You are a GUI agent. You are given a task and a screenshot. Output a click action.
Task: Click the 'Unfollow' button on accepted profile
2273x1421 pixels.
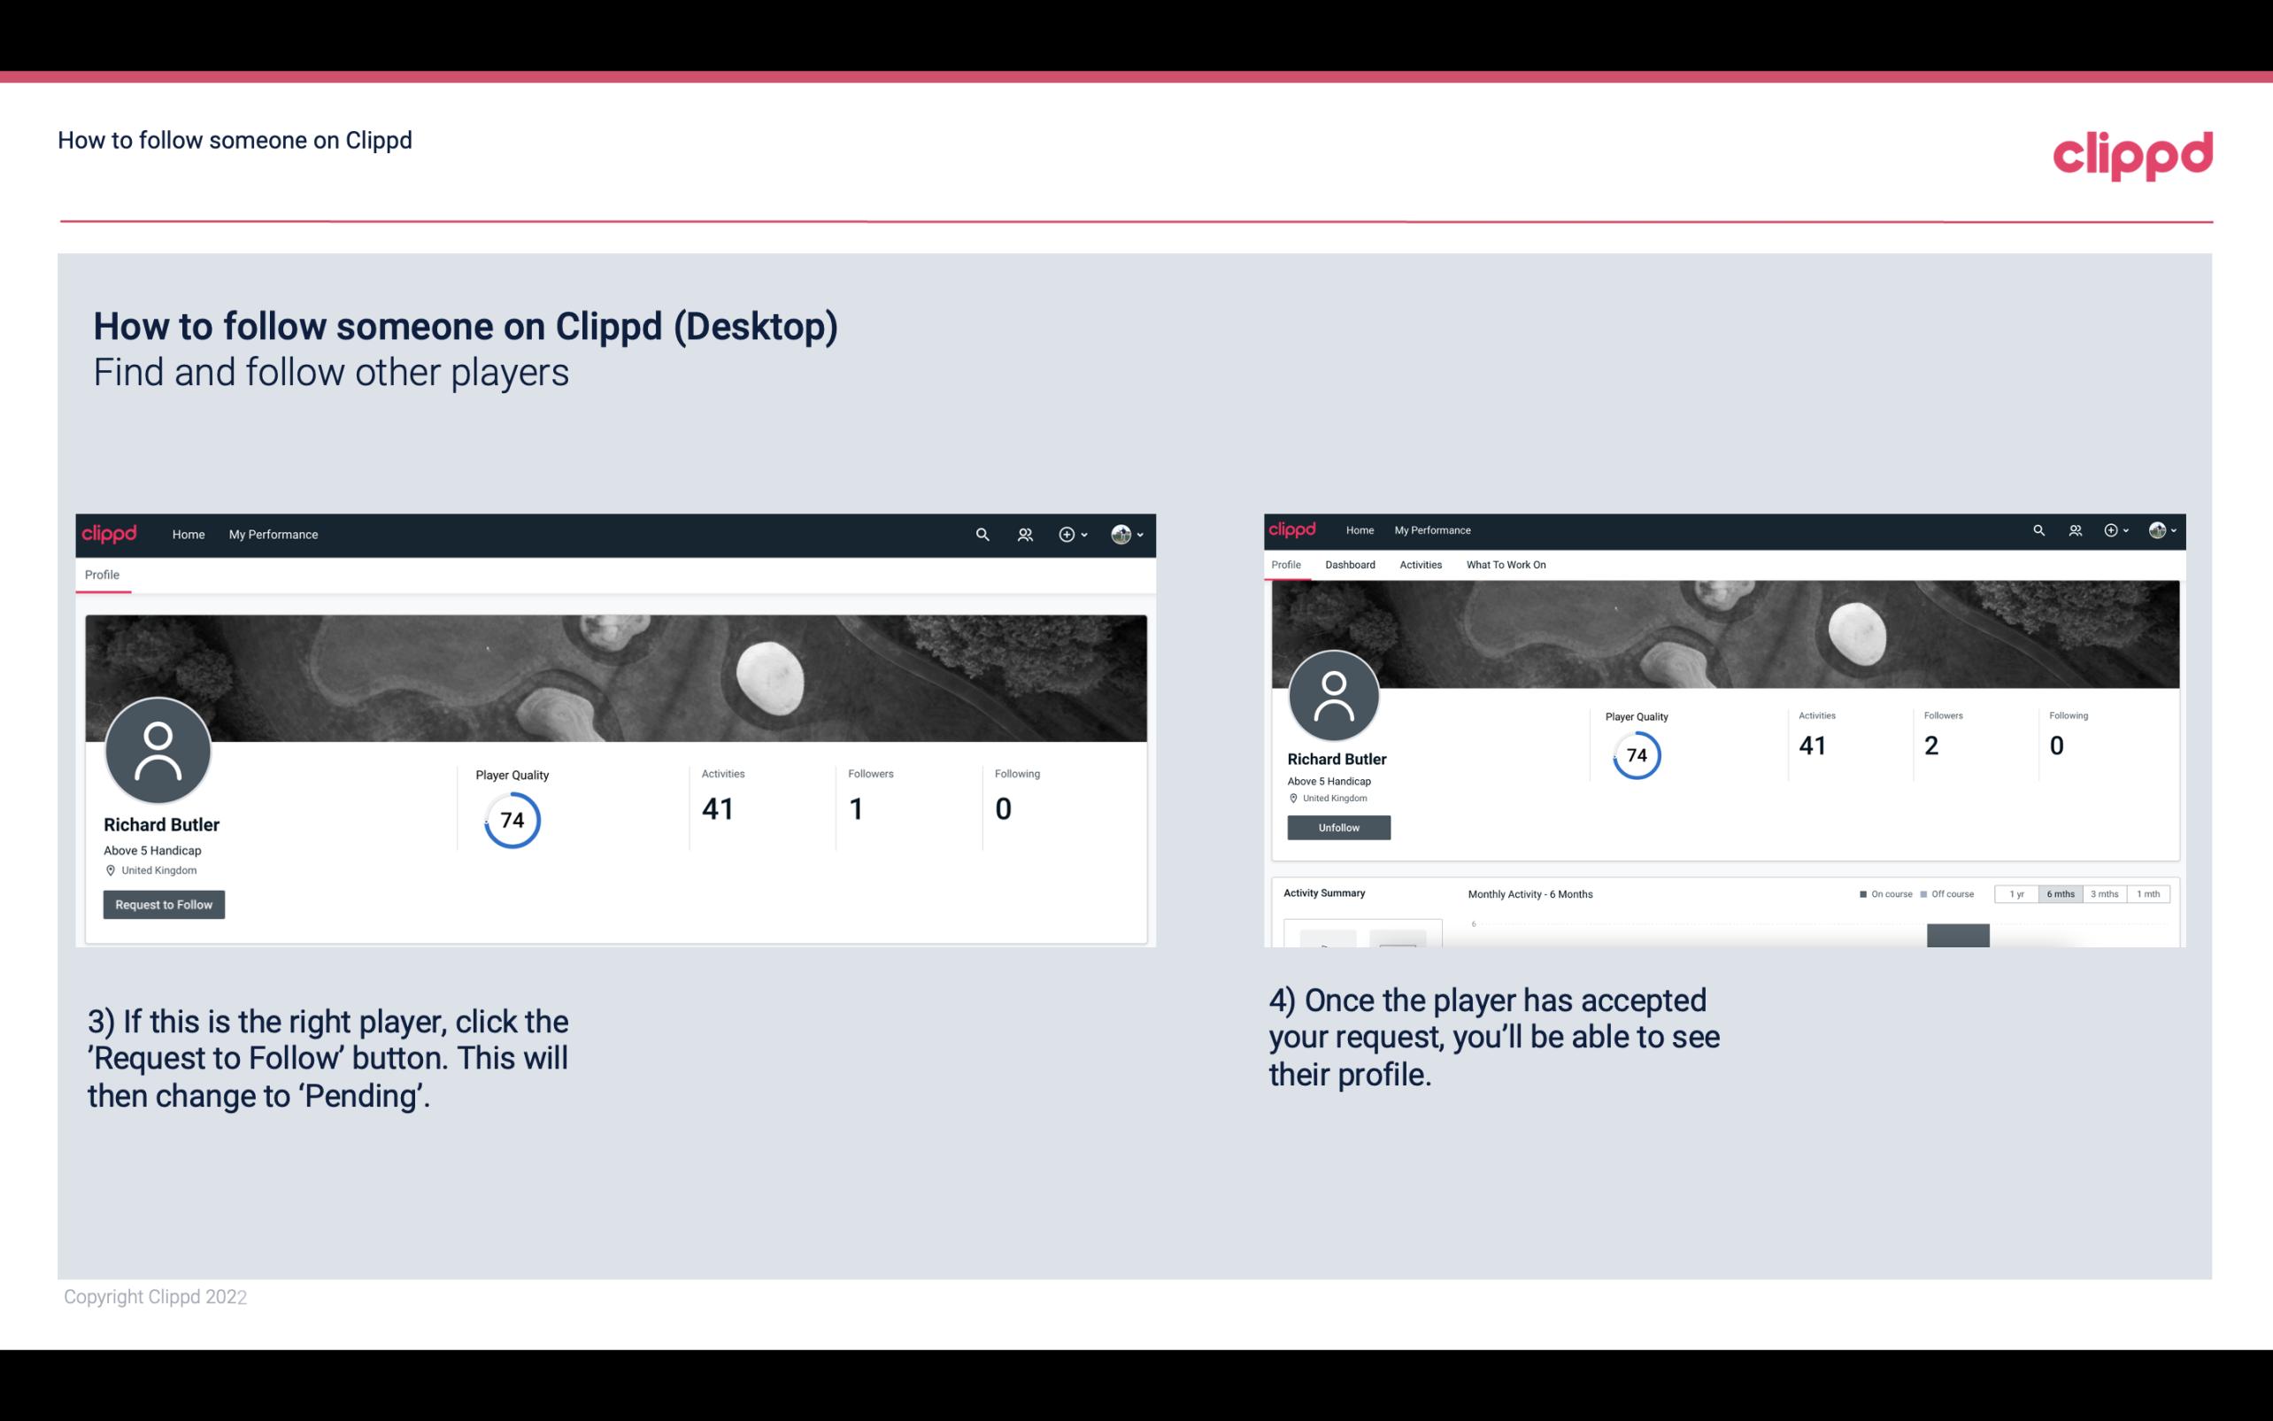[x=1338, y=827]
